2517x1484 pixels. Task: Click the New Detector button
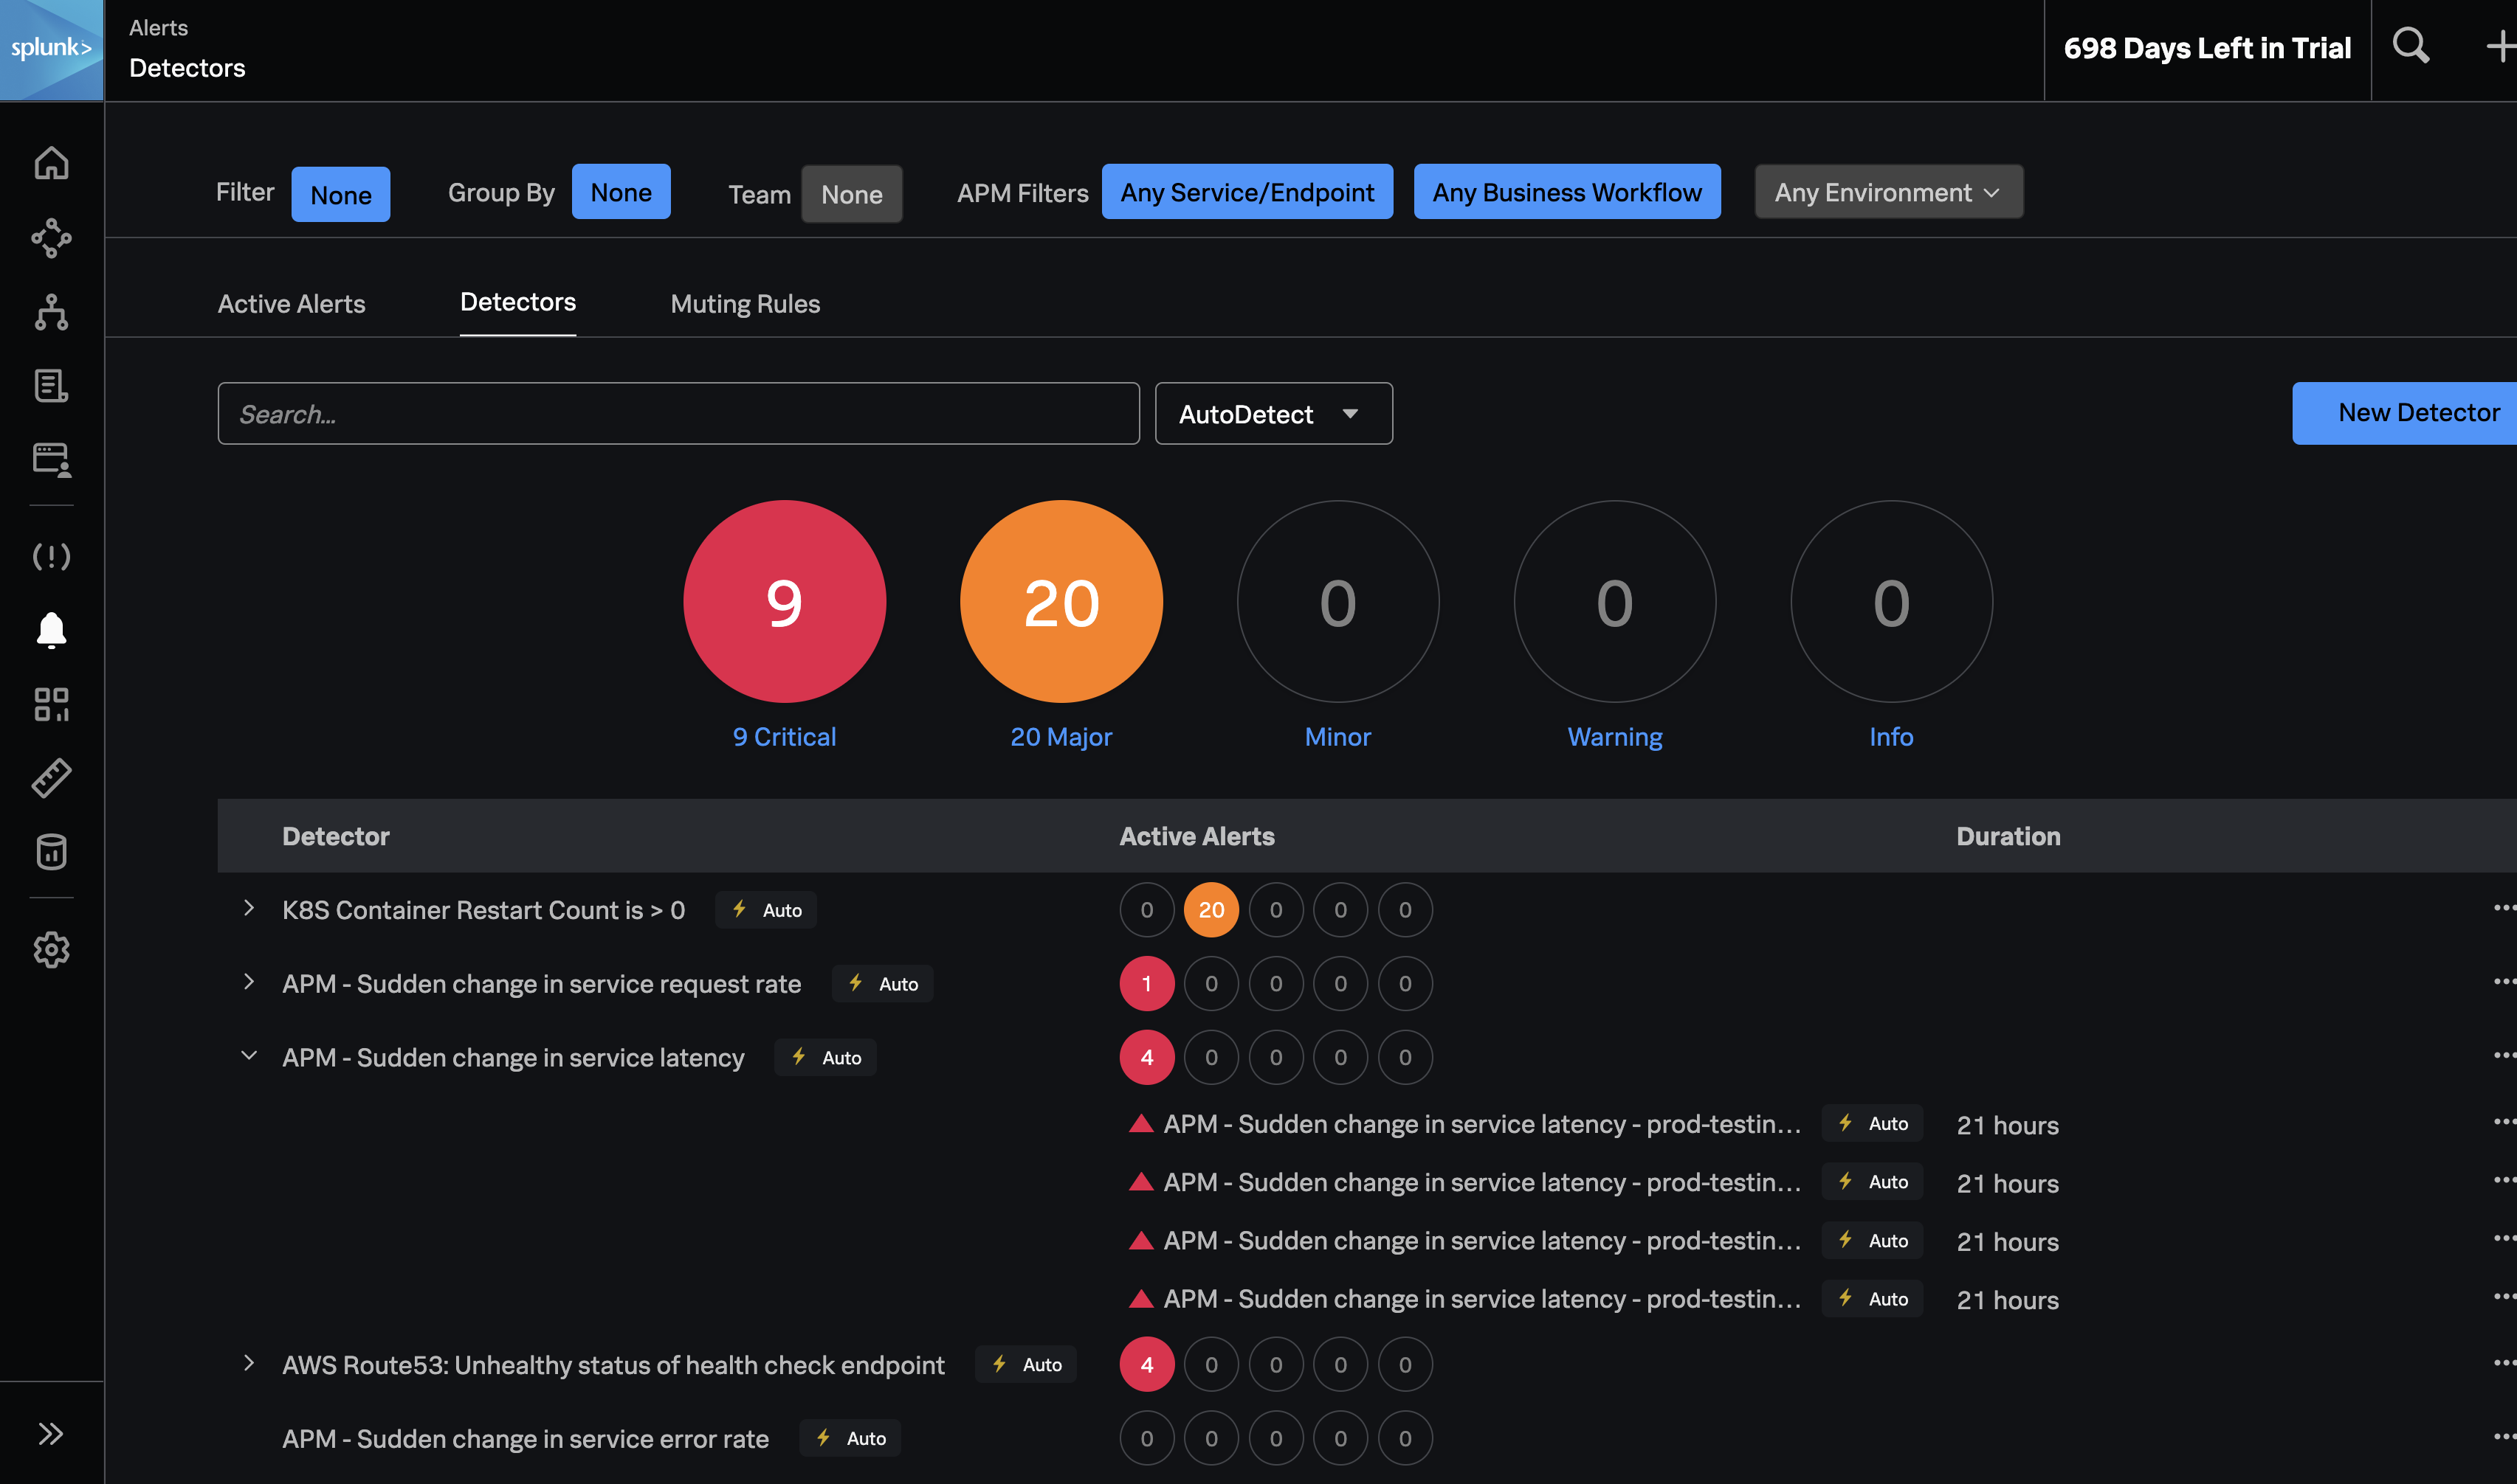(x=2418, y=413)
